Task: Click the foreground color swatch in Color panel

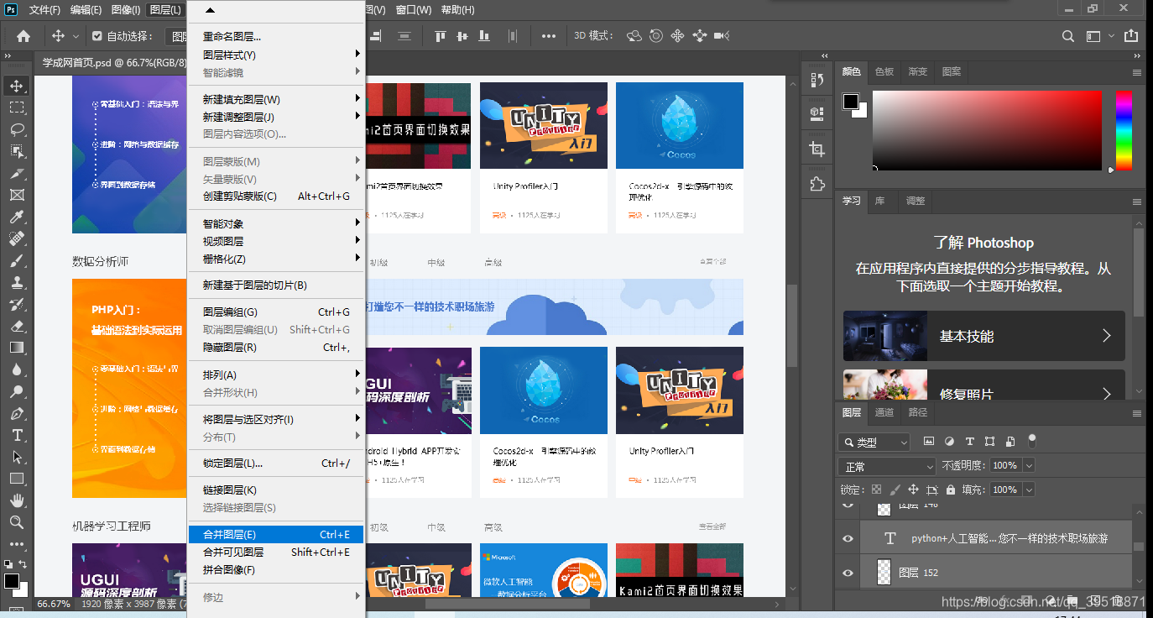Action: tap(851, 102)
